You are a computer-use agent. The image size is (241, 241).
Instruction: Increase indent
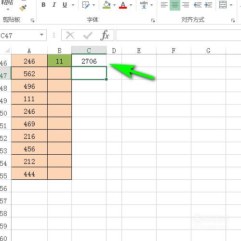[208, 5]
